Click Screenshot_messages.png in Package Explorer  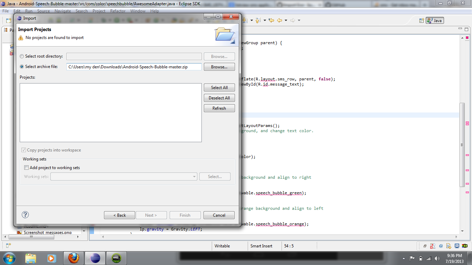coord(47,233)
